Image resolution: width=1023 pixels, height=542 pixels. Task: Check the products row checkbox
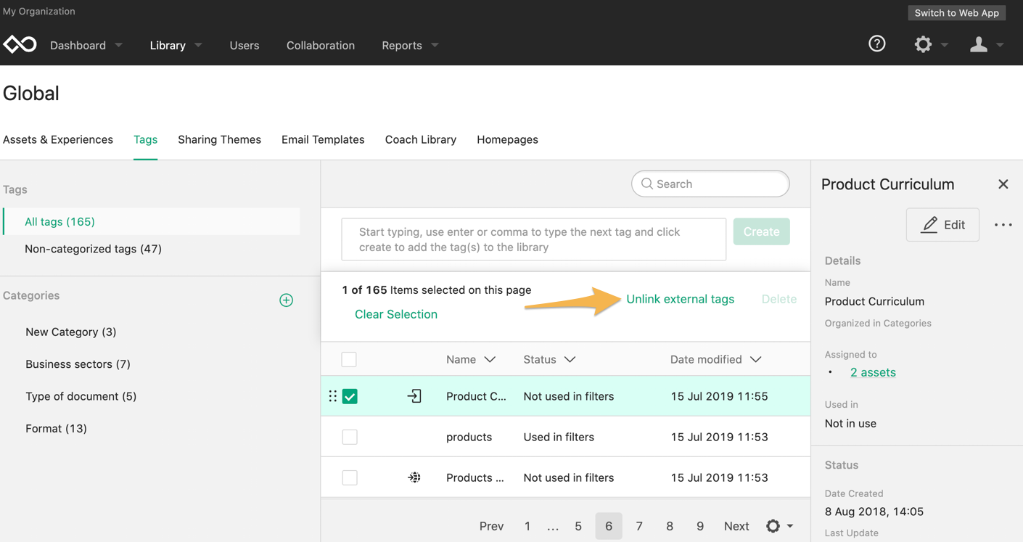click(350, 437)
